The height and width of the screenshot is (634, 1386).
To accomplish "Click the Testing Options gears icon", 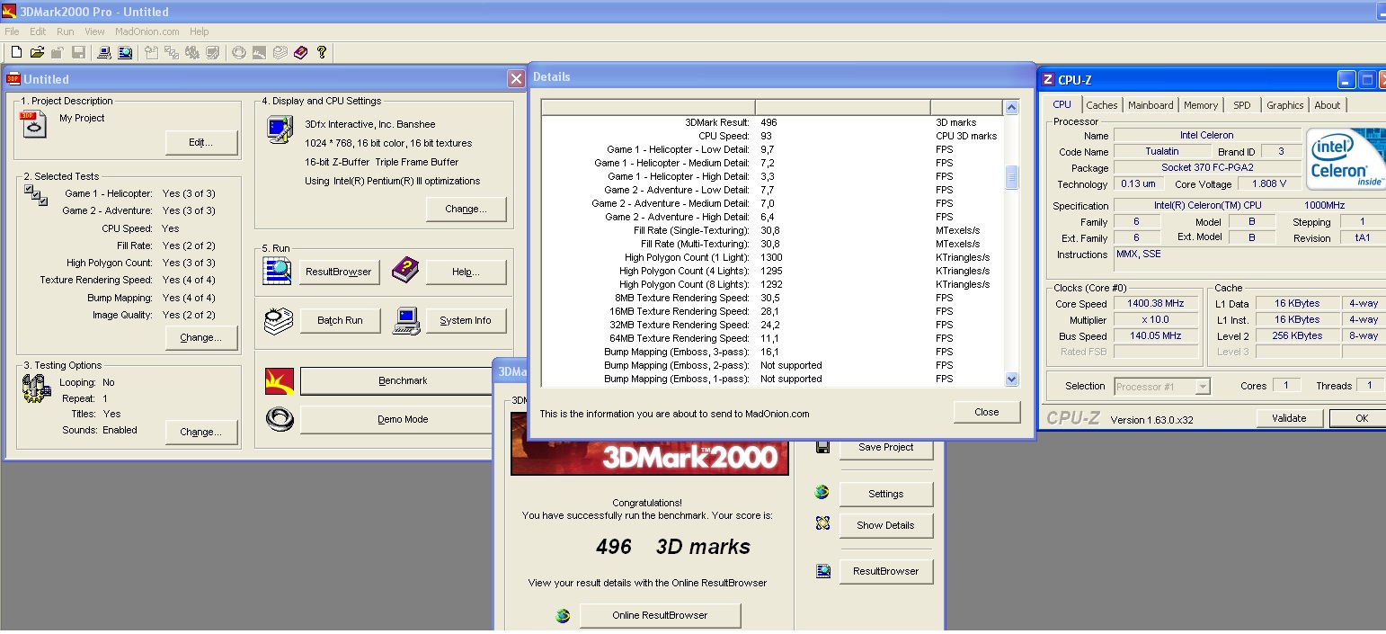I will [35, 388].
